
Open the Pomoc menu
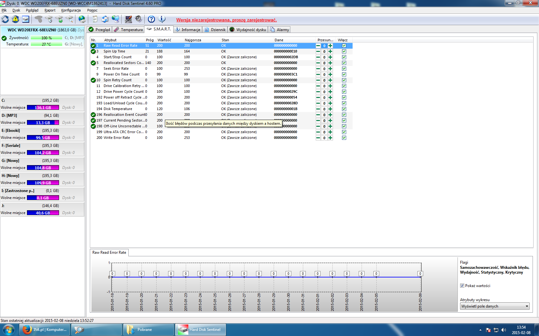[92, 10]
